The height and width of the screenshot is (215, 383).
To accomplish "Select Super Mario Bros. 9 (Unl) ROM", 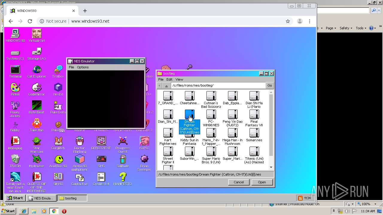I will [211, 155].
